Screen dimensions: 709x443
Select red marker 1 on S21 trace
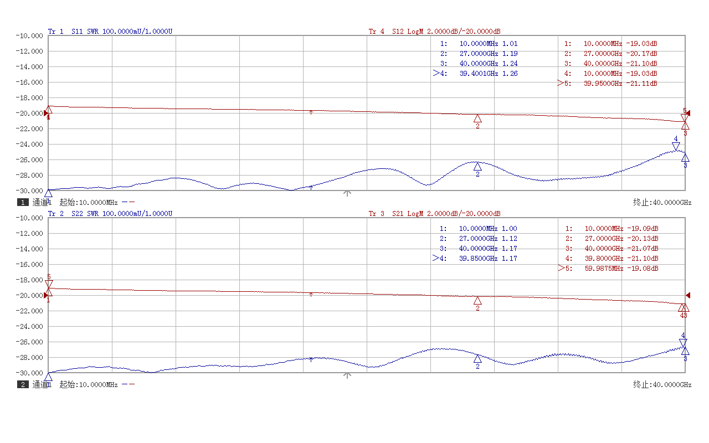pyautogui.click(x=48, y=292)
